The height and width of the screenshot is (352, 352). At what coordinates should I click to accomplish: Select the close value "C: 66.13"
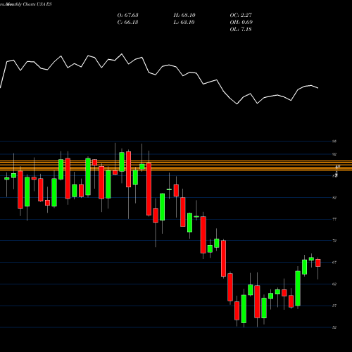coord(127,23)
